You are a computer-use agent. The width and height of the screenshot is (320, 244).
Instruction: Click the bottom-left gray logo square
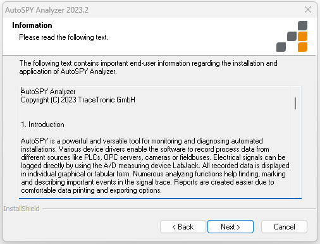tap(281, 47)
